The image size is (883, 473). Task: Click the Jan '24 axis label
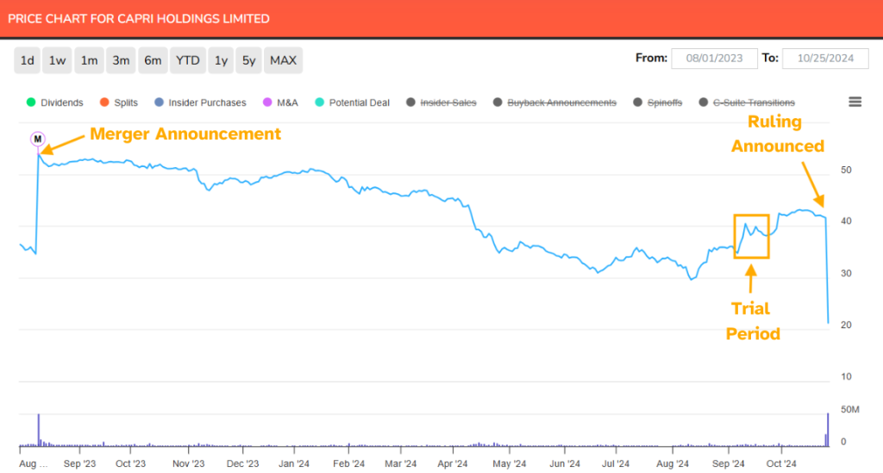tap(294, 464)
